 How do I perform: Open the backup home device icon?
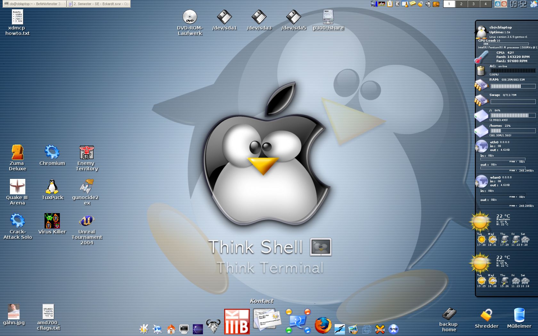pos(449,319)
